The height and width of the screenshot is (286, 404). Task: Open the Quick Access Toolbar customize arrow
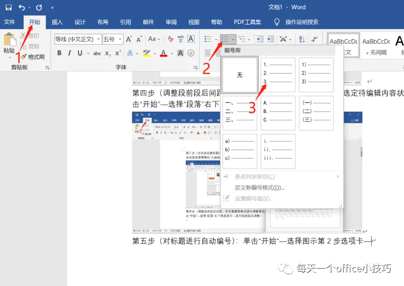[52, 8]
